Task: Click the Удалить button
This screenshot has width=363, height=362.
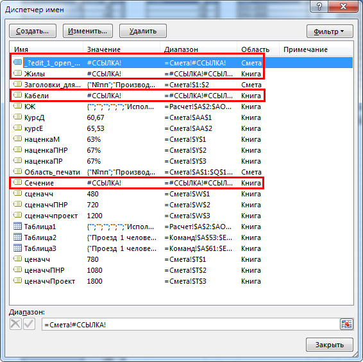Action: [x=143, y=31]
